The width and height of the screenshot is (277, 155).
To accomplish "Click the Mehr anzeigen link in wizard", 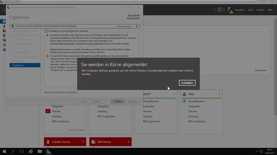I will [124, 26].
